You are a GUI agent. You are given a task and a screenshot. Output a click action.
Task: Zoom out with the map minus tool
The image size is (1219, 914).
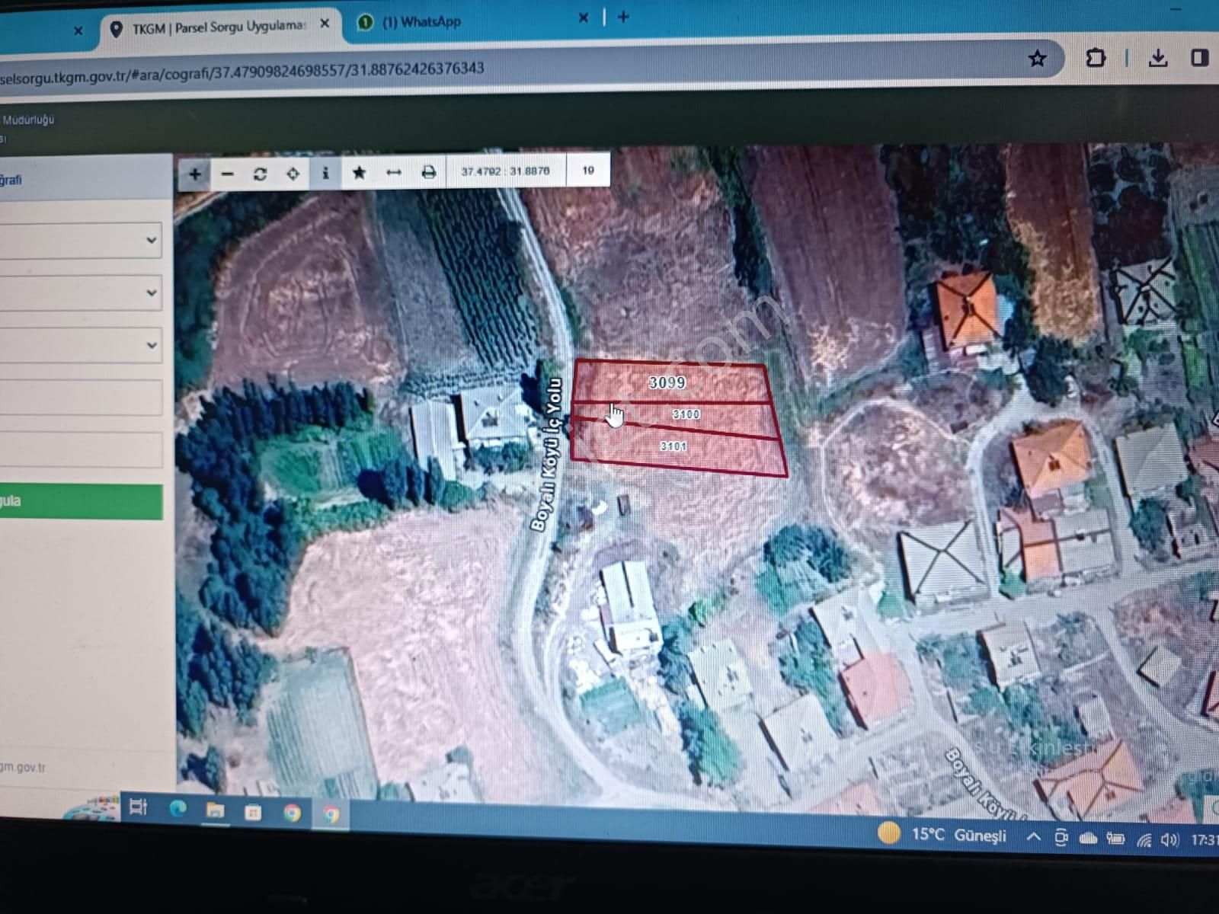point(227,174)
